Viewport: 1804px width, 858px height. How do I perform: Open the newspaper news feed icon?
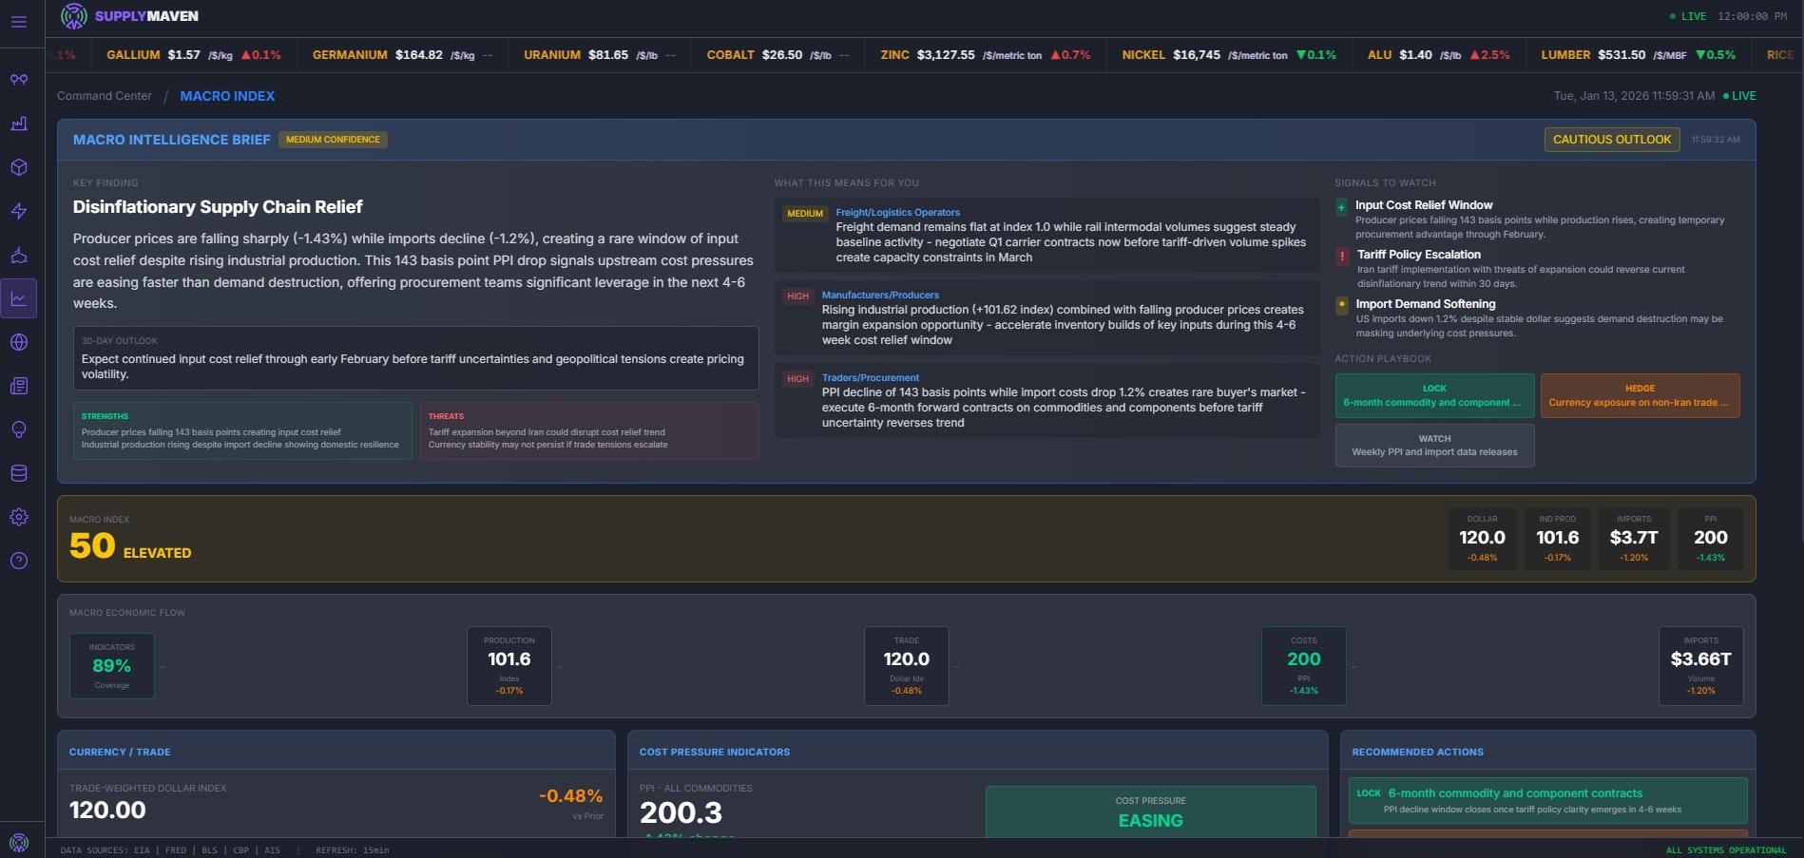[19, 386]
